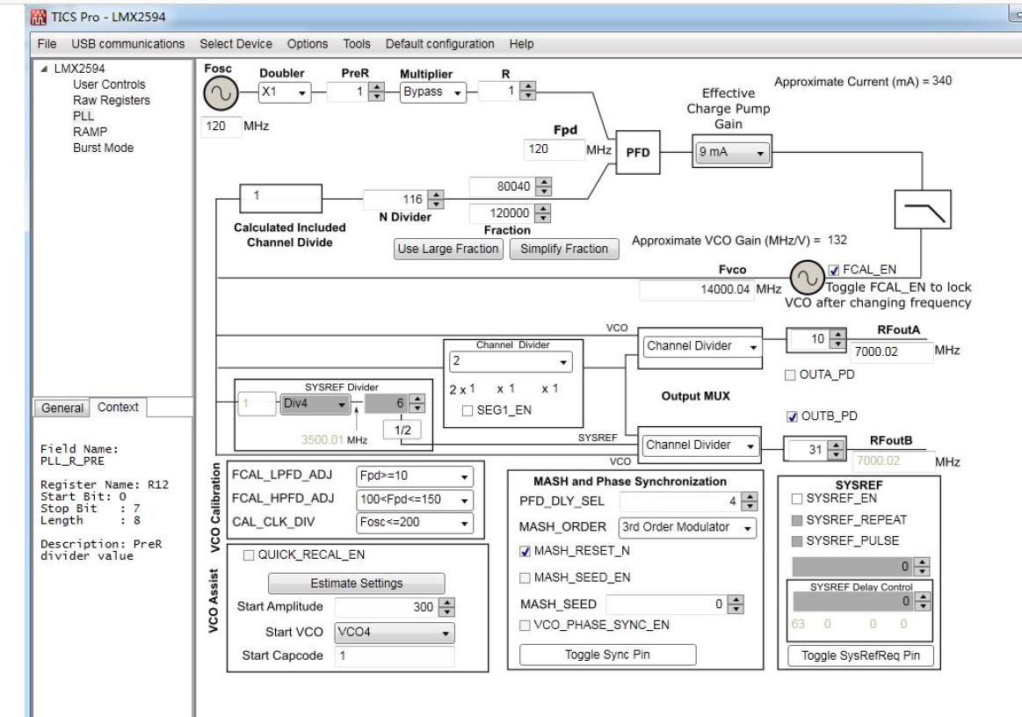This screenshot has width=1022, height=717.
Task: Open the Tools menu
Action: click(357, 44)
